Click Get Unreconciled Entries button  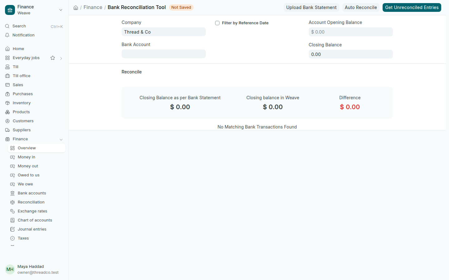[x=412, y=7]
